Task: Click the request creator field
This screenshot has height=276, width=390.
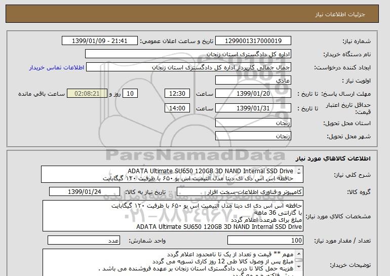Action: click(x=188, y=67)
